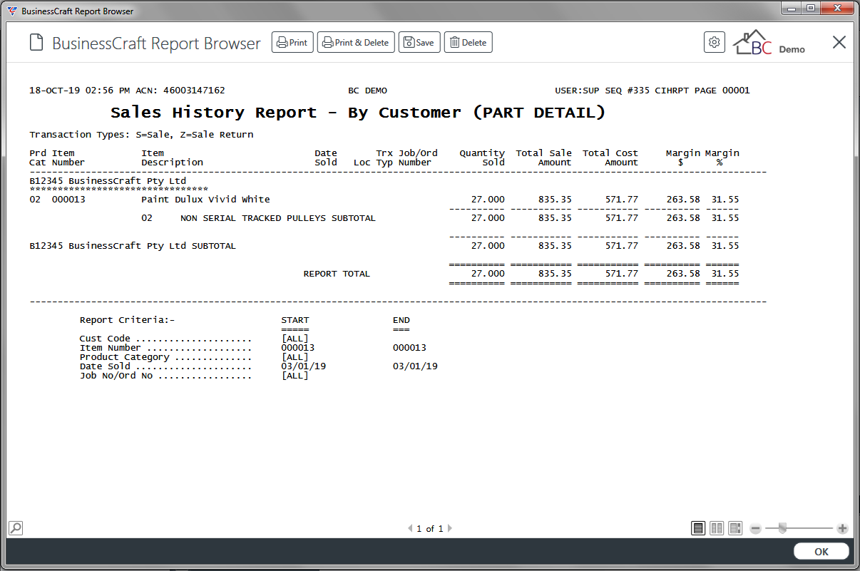860x571 pixels.
Task: Click the "1 of 1" page indicator
Action: pyautogui.click(x=430, y=529)
